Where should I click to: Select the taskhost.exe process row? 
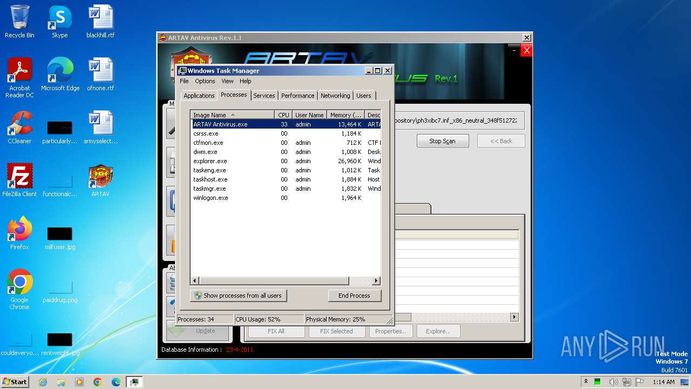[286, 179]
